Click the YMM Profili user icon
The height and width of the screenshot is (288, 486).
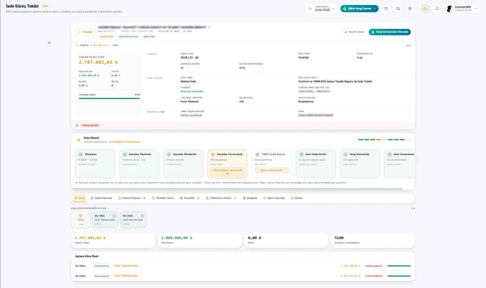click(x=310, y=8)
